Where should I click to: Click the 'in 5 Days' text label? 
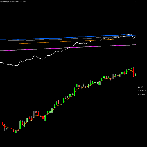click(x=141, y=94)
